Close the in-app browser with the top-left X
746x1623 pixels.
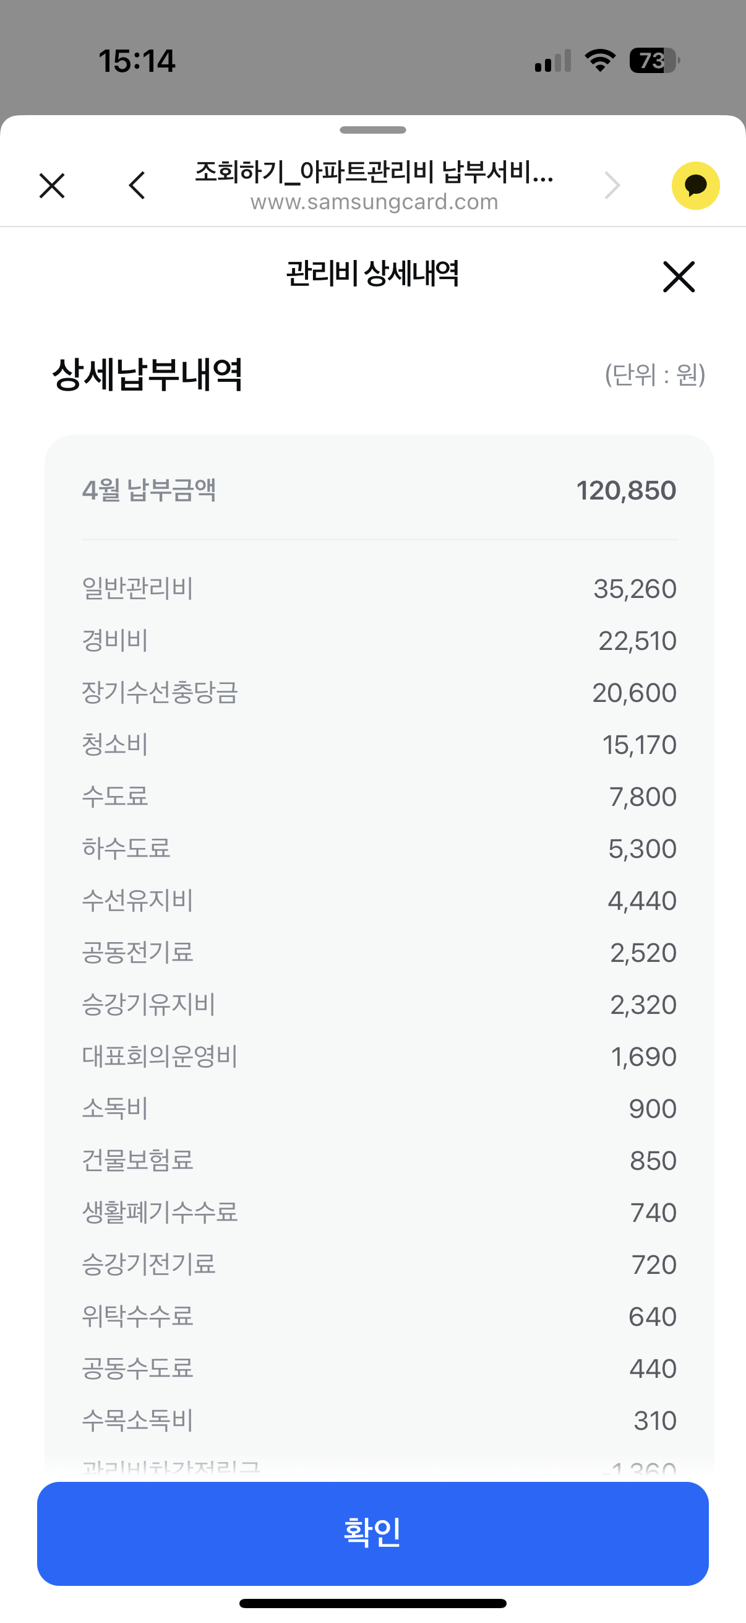(x=51, y=186)
